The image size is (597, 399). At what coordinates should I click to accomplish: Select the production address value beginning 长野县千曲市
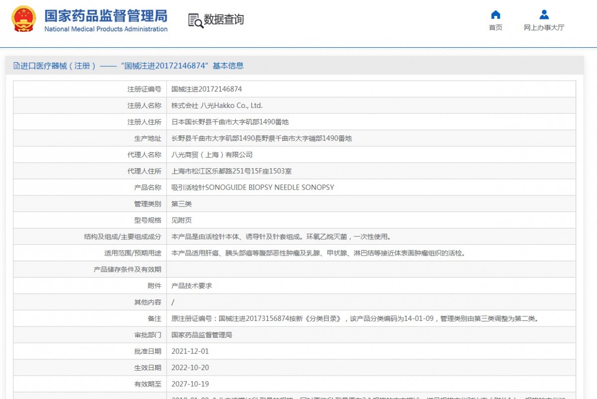(x=262, y=138)
